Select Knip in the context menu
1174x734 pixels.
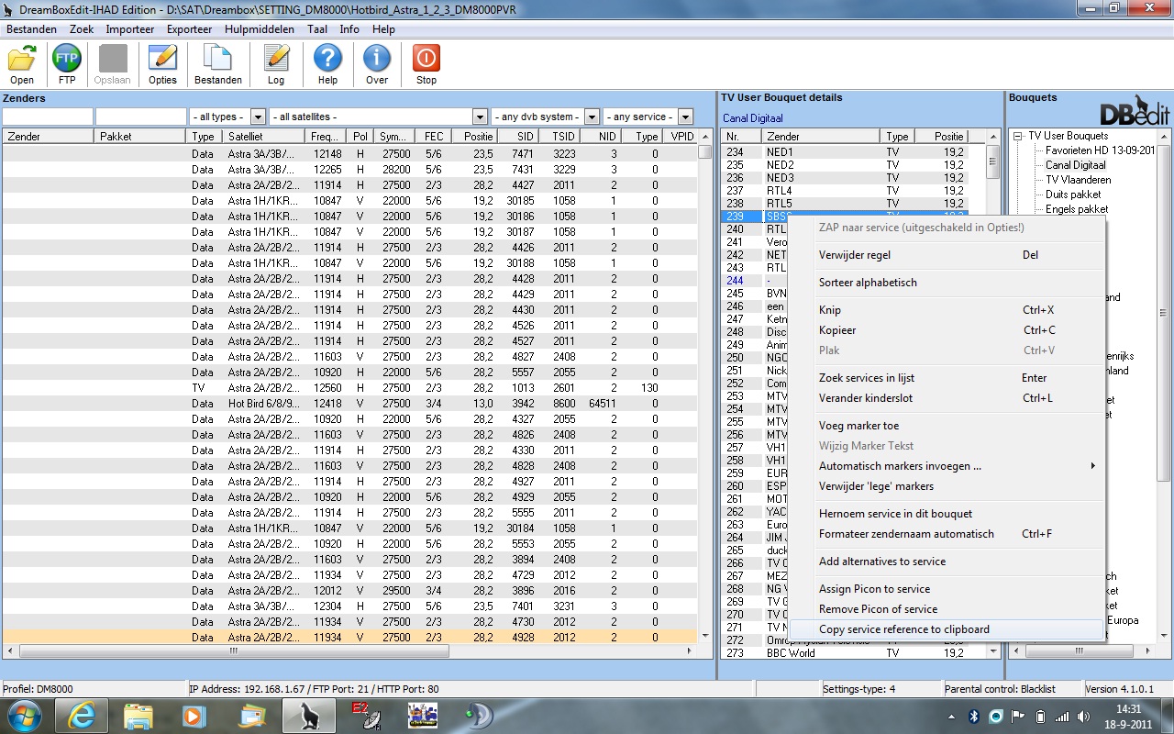click(948, 310)
